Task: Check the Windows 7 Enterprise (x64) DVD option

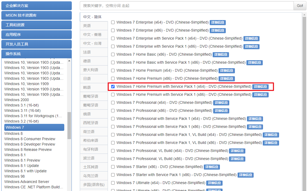Action: pyautogui.click(x=113, y=22)
